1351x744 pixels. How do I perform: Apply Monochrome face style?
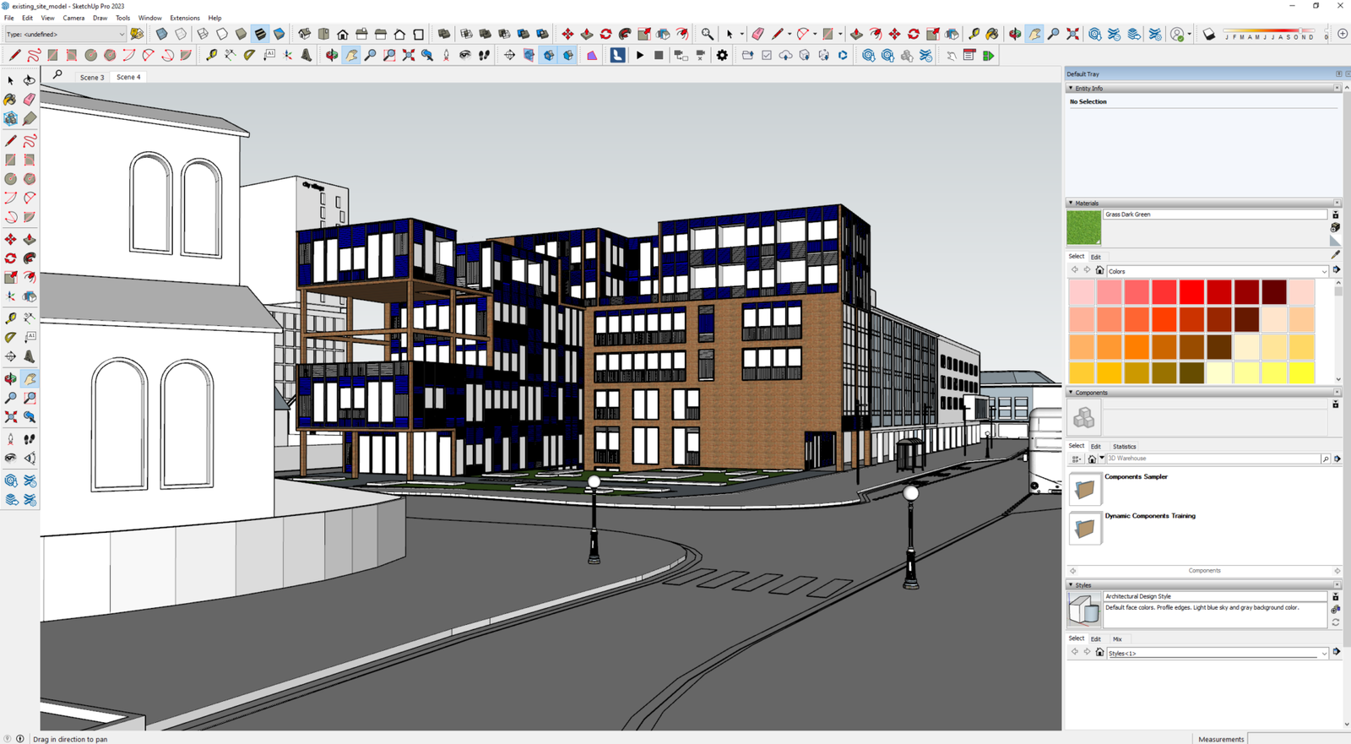[x=279, y=35]
